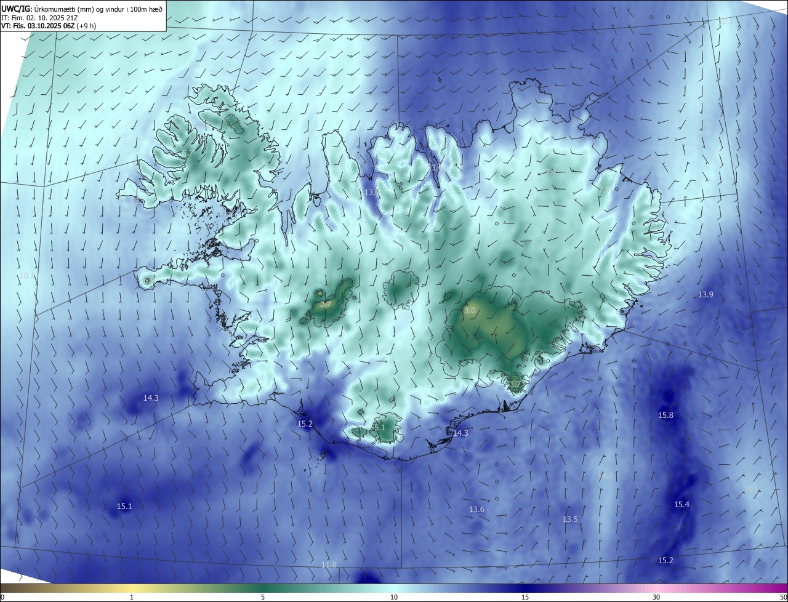The image size is (788, 602).
Task: Click the 1 tick on the colour scale
Action: coord(132,597)
